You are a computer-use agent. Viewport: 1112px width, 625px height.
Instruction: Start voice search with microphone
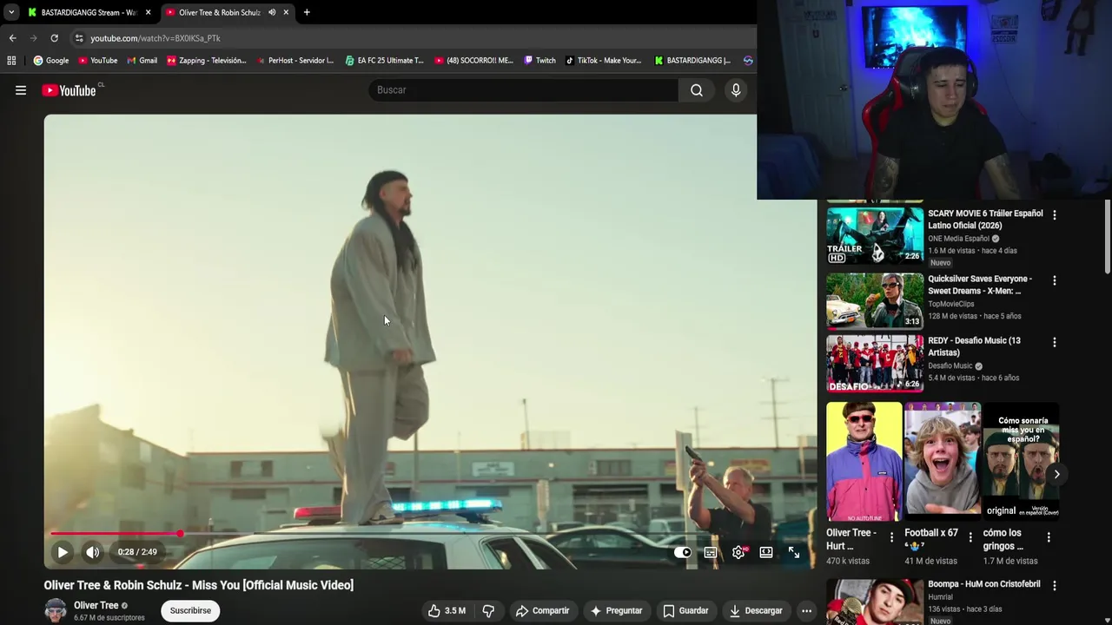736,90
